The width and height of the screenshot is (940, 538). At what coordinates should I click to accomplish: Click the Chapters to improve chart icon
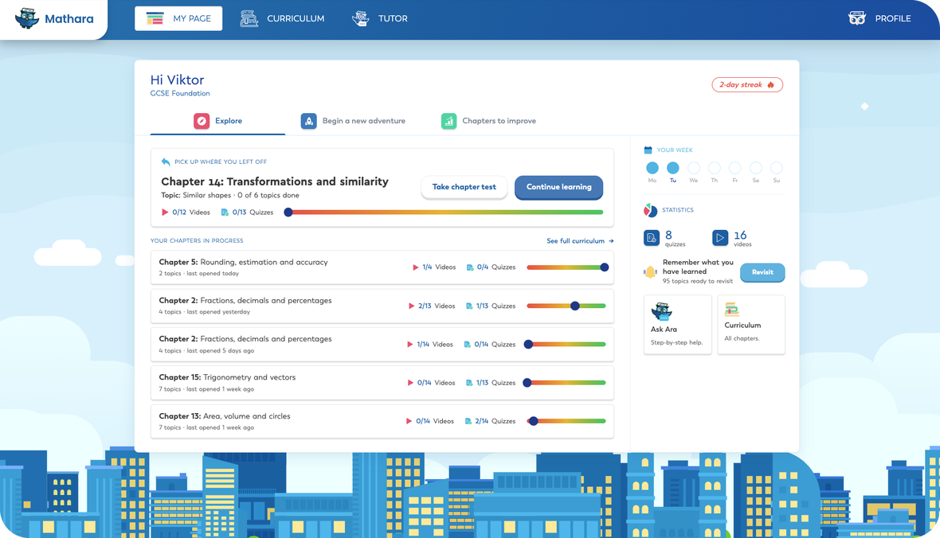(448, 121)
